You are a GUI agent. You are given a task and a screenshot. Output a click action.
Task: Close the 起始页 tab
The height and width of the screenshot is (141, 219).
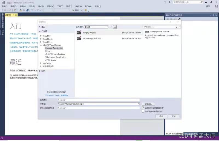[16, 15]
